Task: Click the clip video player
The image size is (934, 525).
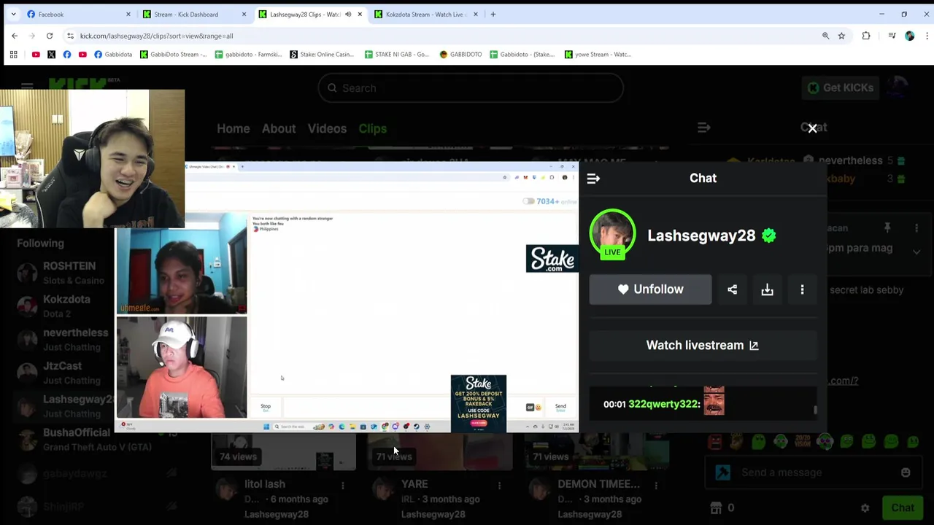Action: tap(347, 297)
